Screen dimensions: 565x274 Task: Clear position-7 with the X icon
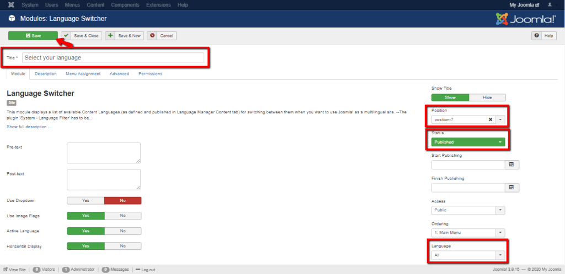490,119
